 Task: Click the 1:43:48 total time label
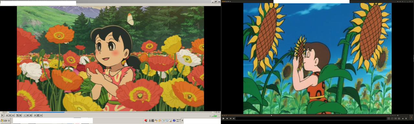point(217,112)
